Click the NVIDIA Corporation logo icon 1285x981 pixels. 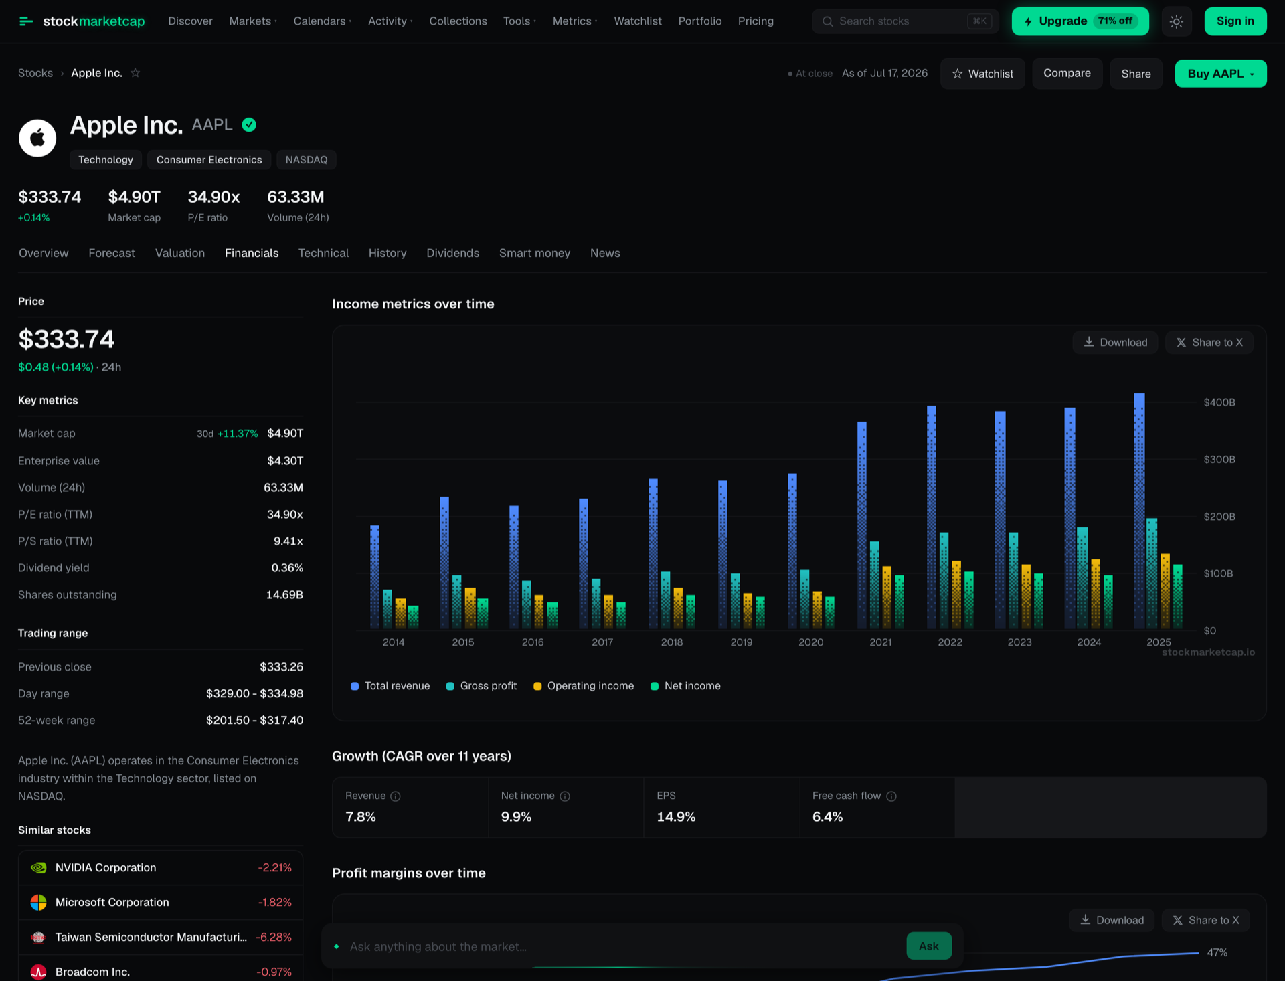tap(39, 868)
